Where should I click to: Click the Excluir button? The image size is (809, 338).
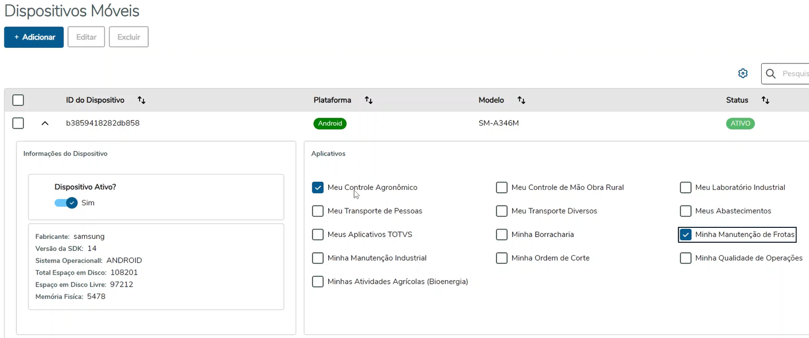click(129, 37)
